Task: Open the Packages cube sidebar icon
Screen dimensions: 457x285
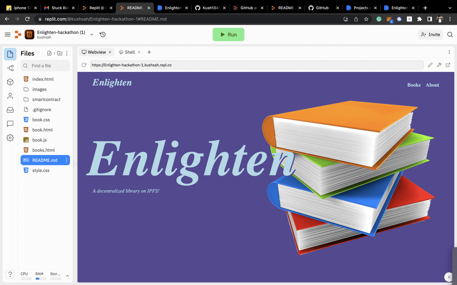Action: pos(10,82)
